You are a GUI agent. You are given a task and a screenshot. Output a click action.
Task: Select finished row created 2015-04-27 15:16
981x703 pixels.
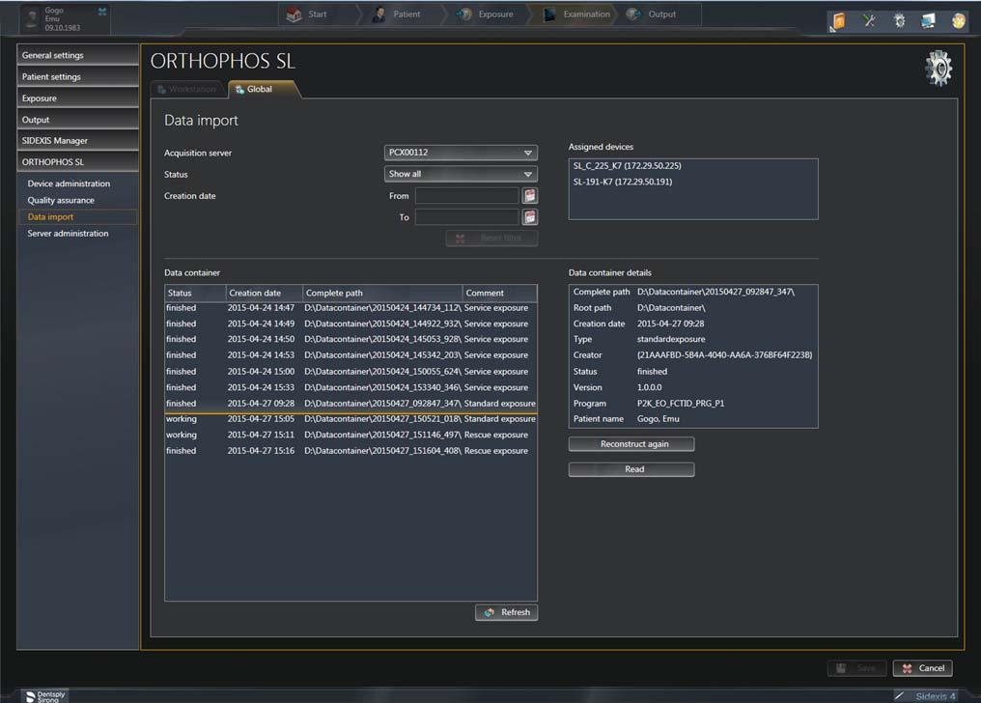(350, 451)
